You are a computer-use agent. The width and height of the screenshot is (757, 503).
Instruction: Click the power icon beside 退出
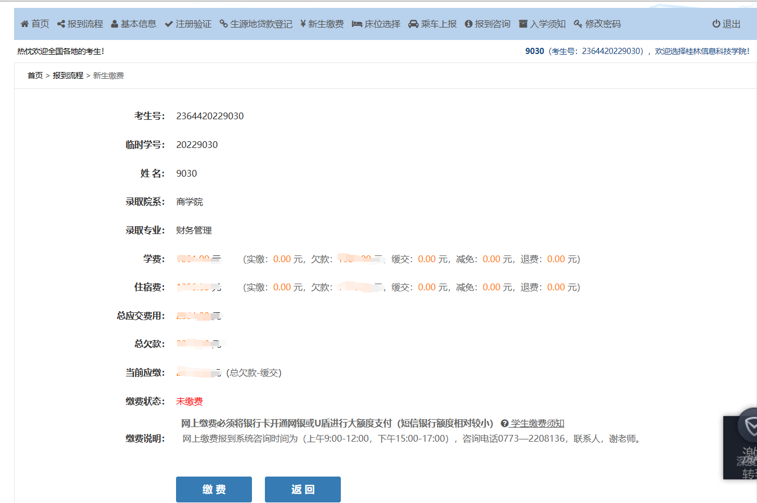[x=716, y=24]
